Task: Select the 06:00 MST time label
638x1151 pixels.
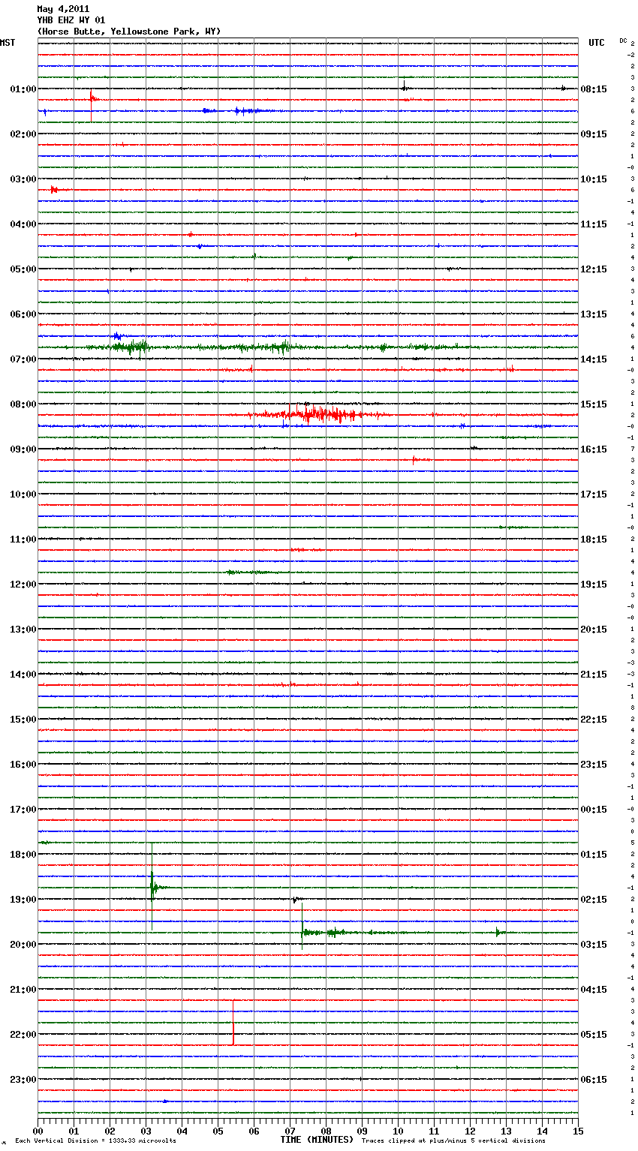Action: (23, 314)
